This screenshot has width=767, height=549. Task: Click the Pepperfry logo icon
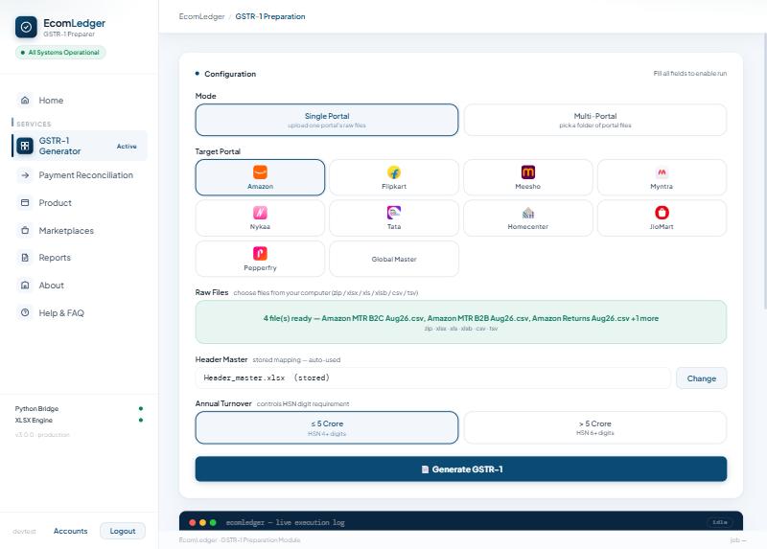[260, 253]
